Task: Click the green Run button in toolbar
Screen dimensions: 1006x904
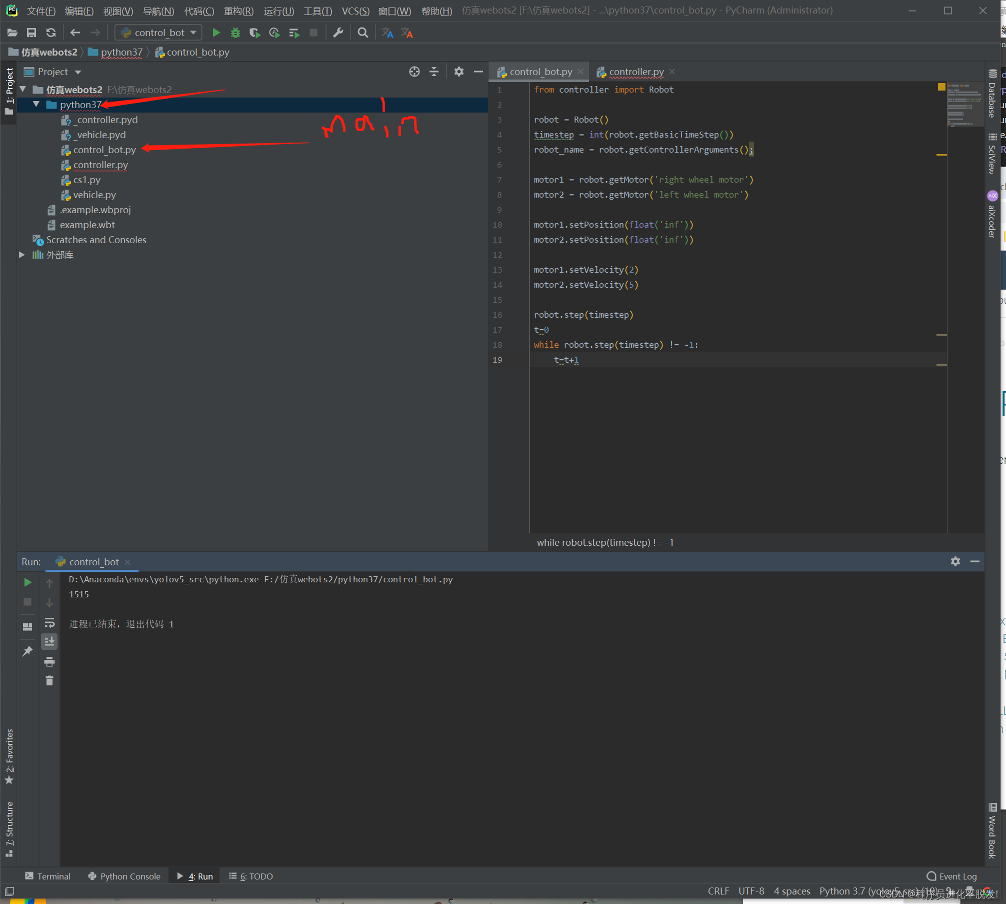Action: 216,33
